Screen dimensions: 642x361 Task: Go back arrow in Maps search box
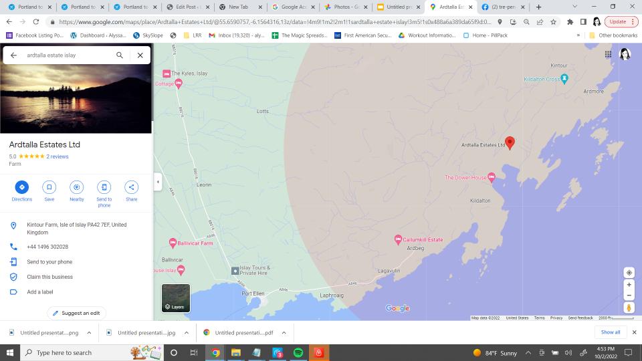click(13, 55)
